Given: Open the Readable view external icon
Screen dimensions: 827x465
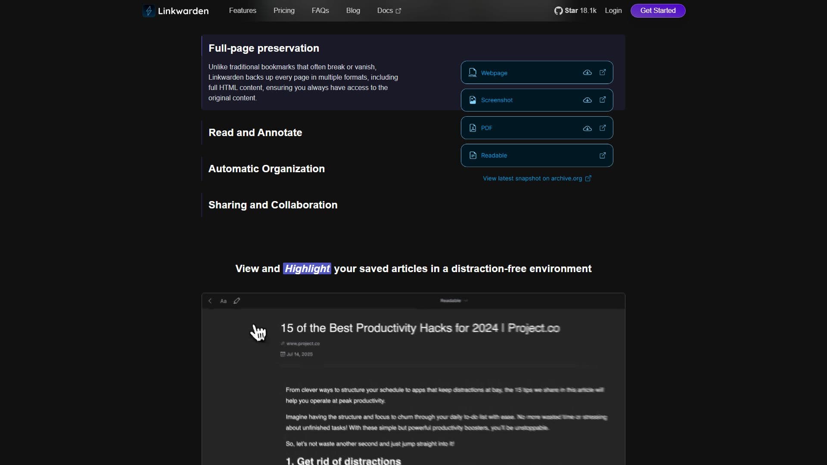Looking at the screenshot, I should pos(603,155).
